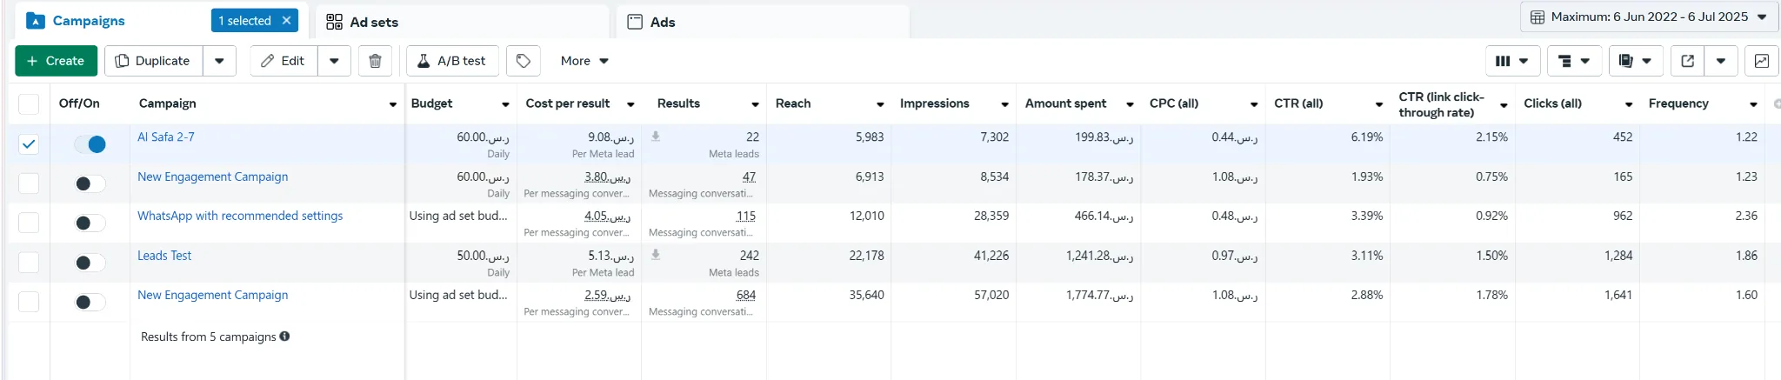Open the breakdown icon menu
This screenshot has height=380, width=1781.
tap(1574, 61)
